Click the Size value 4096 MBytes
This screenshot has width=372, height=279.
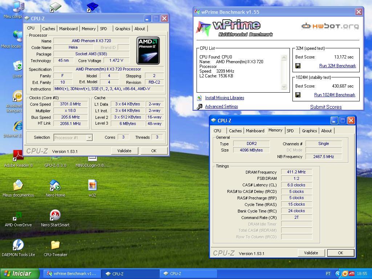coord(251,150)
